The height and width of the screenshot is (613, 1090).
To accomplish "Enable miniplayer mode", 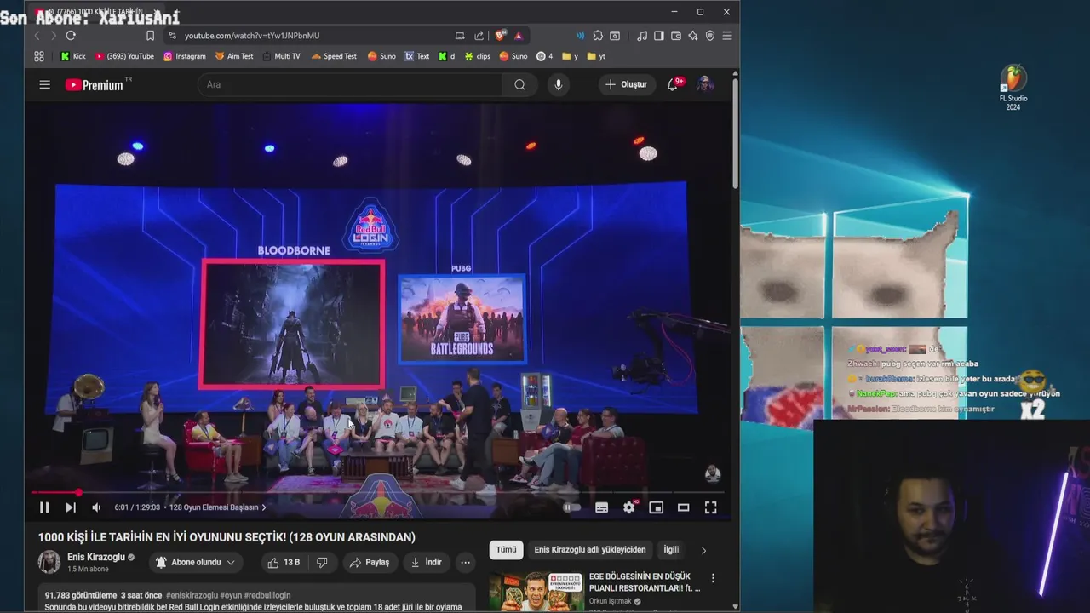I will tap(656, 507).
